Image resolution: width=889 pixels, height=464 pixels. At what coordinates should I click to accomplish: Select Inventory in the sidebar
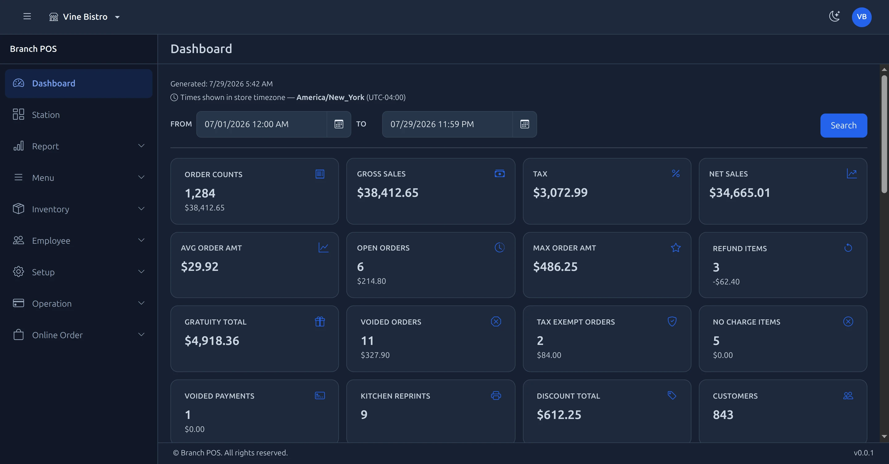[78, 209]
